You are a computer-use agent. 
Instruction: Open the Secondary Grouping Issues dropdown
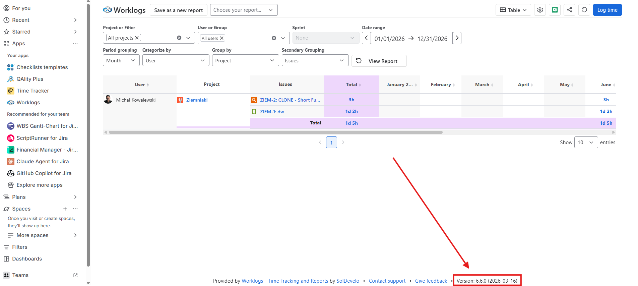[x=315, y=61]
